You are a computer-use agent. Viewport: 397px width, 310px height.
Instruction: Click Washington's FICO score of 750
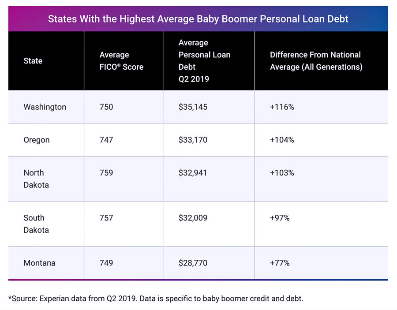pyautogui.click(x=106, y=107)
